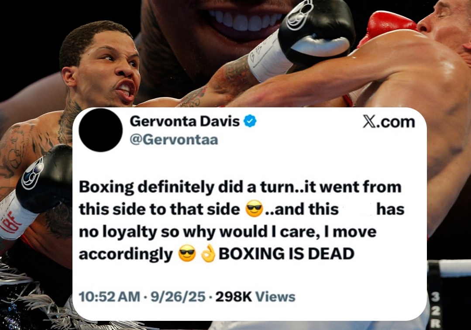Open the Gervonta Davis display name

(x=185, y=121)
